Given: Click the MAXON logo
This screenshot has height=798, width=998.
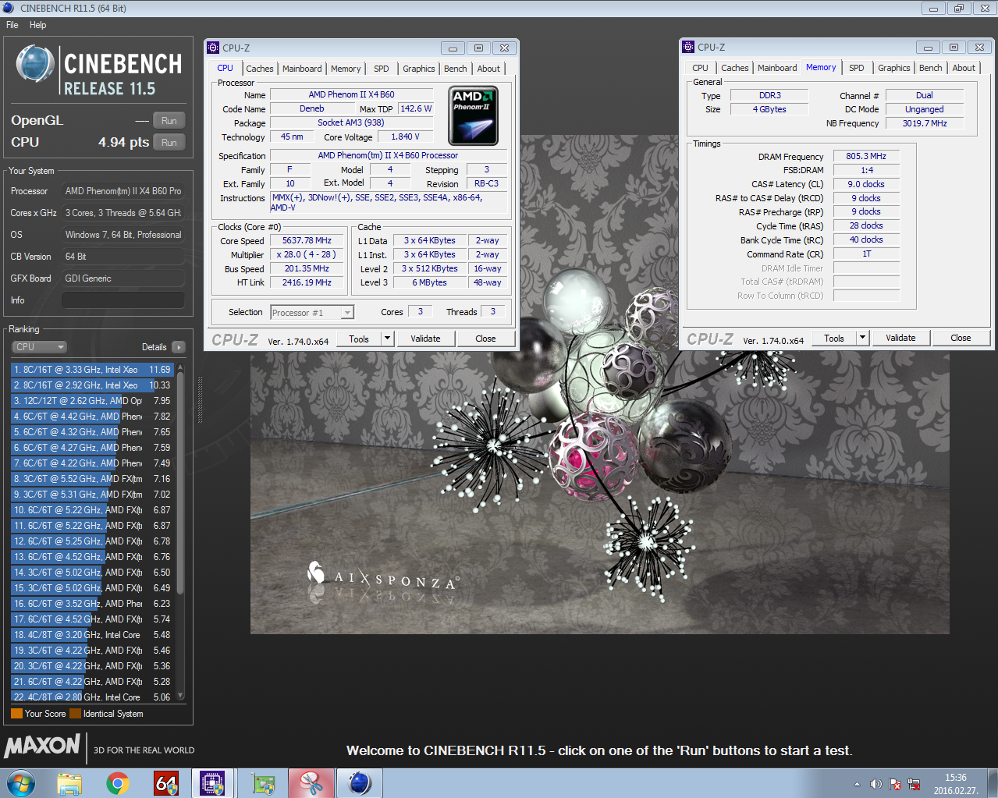Looking at the screenshot, I should 42,746.
